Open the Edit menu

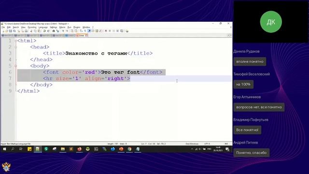point(9,27)
